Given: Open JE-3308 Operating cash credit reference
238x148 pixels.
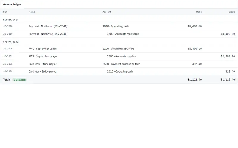Looking at the screenshot, I should (8, 71).
